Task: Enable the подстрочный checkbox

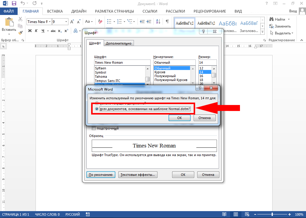Action: click(x=94, y=128)
